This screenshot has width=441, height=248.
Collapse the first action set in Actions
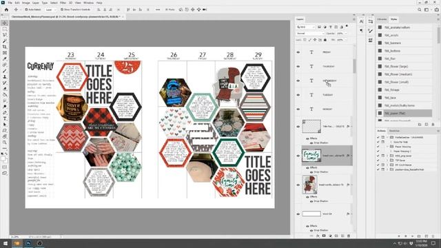pos(387,138)
